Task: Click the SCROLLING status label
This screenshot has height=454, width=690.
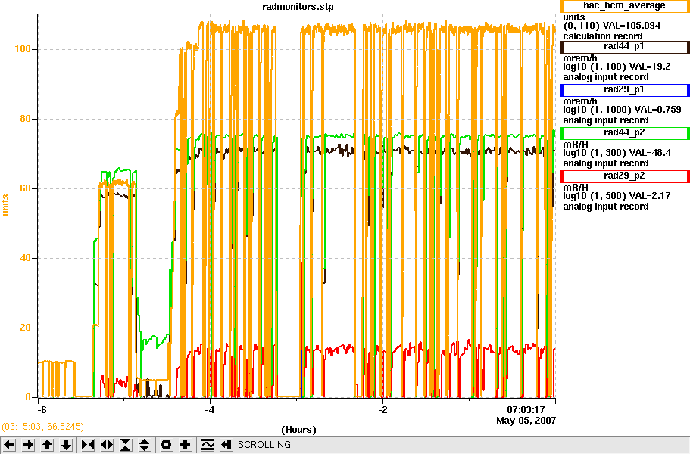Action: (x=264, y=445)
